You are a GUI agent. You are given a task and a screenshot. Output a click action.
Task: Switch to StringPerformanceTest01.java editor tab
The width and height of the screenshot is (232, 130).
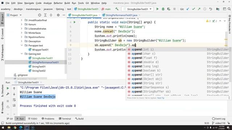click(x=121, y=15)
